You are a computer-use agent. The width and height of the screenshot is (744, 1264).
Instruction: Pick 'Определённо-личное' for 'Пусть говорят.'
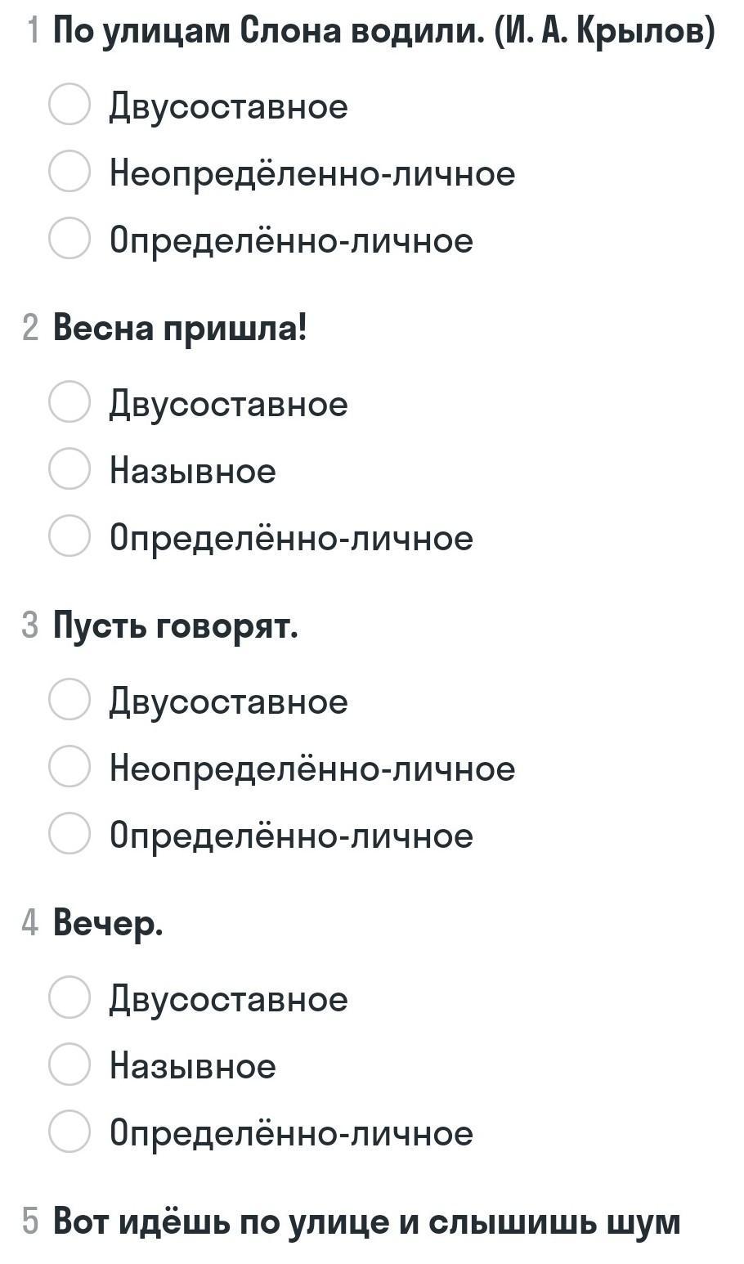click(69, 835)
